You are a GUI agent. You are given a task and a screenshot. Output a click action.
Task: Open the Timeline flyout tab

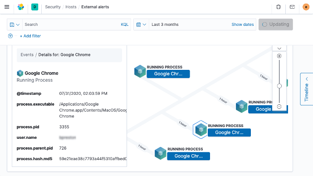click(307, 89)
